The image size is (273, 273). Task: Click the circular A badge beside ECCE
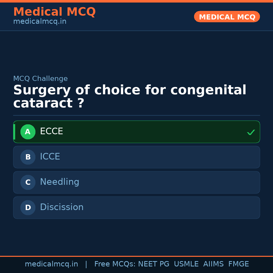(x=28, y=132)
